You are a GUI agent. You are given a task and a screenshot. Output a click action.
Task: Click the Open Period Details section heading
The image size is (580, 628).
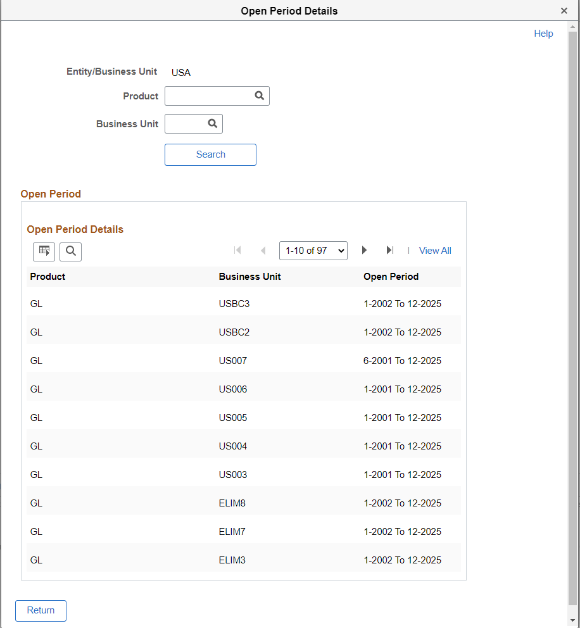tap(75, 230)
